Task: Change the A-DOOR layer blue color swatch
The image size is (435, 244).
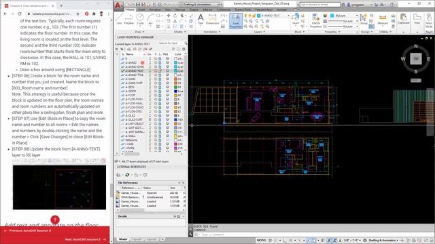Action: [x=175, y=91]
